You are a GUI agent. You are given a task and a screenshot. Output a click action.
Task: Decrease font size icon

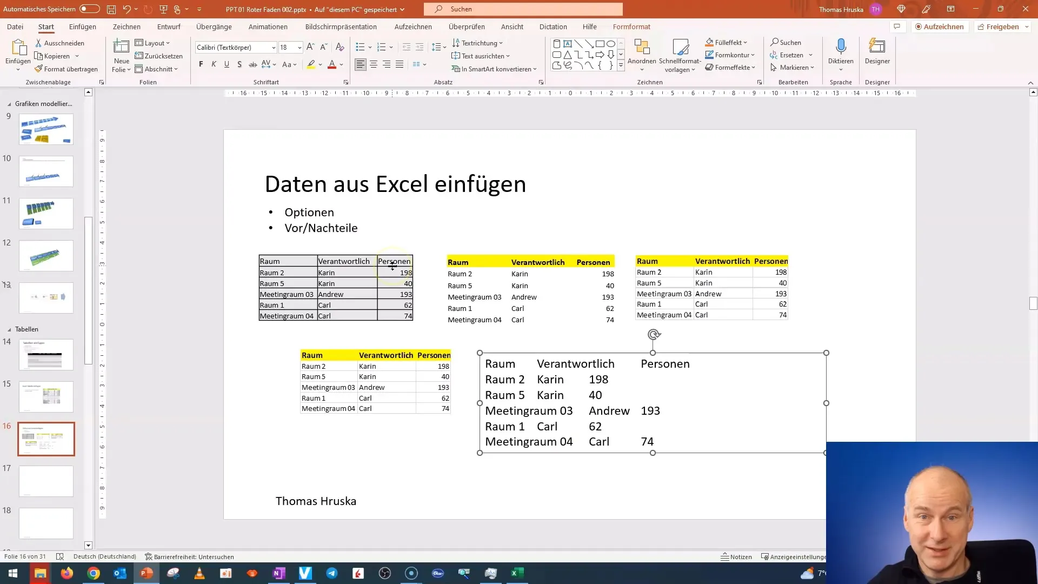(323, 47)
